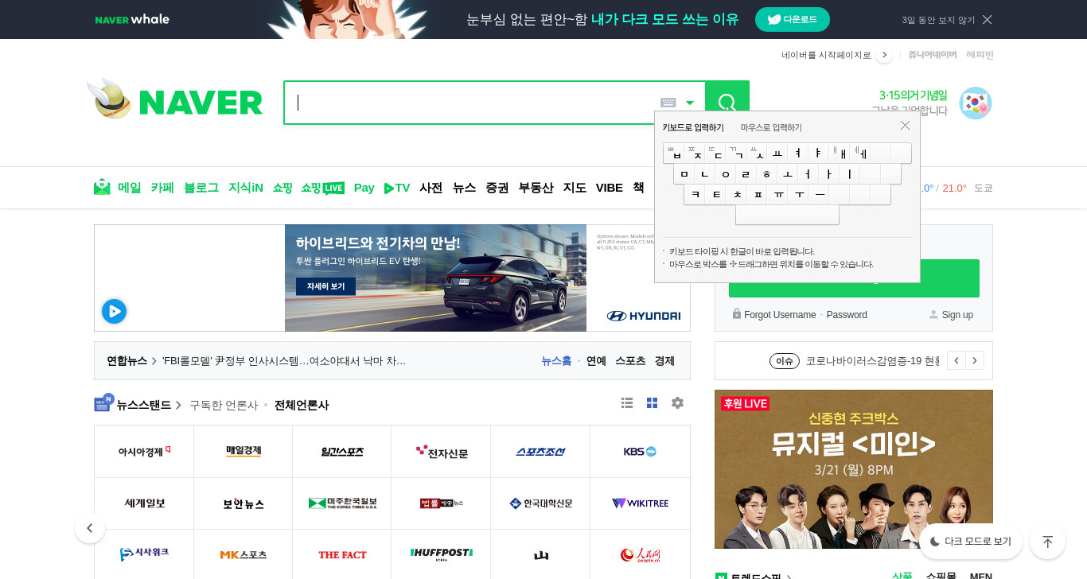The height and width of the screenshot is (579, 1087).
Task: Open HUFFPOST publisher logo
Action: 442,554
